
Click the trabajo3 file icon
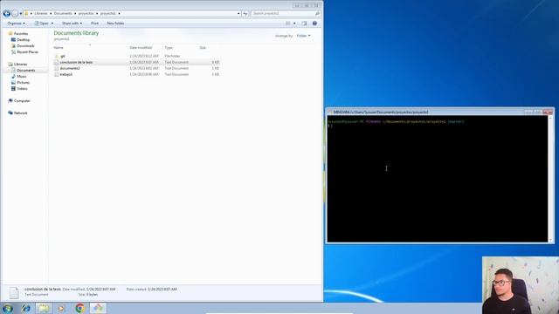(56, 74)
